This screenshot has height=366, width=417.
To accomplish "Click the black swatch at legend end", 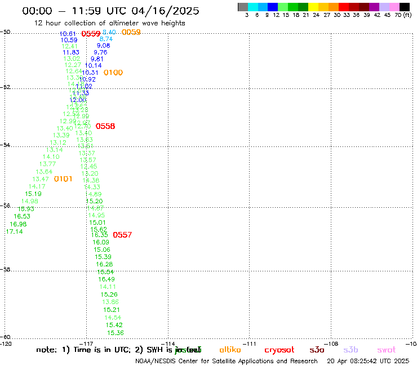I will [x=405, y=7].
